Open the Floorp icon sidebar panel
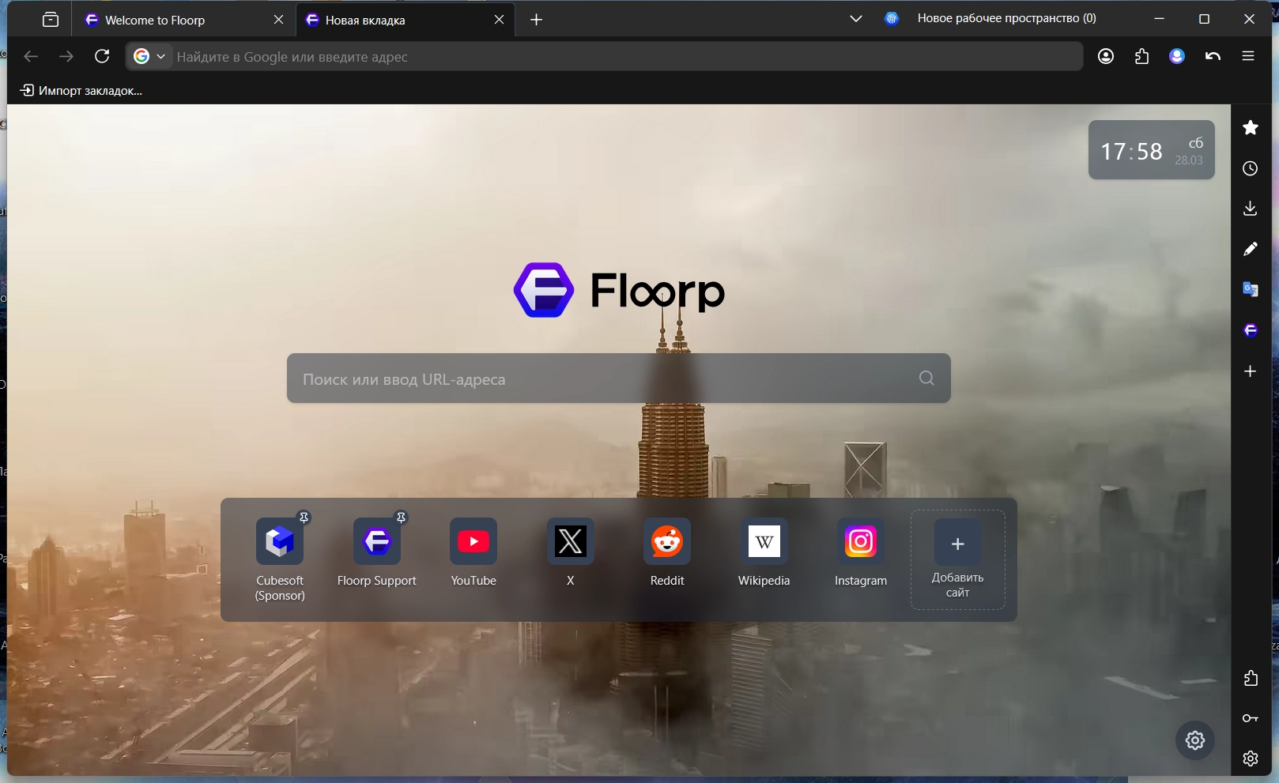 (1250, 330)
